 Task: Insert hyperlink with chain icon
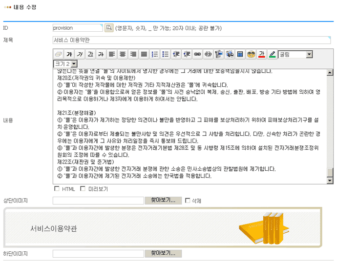(x=197, y=54)
